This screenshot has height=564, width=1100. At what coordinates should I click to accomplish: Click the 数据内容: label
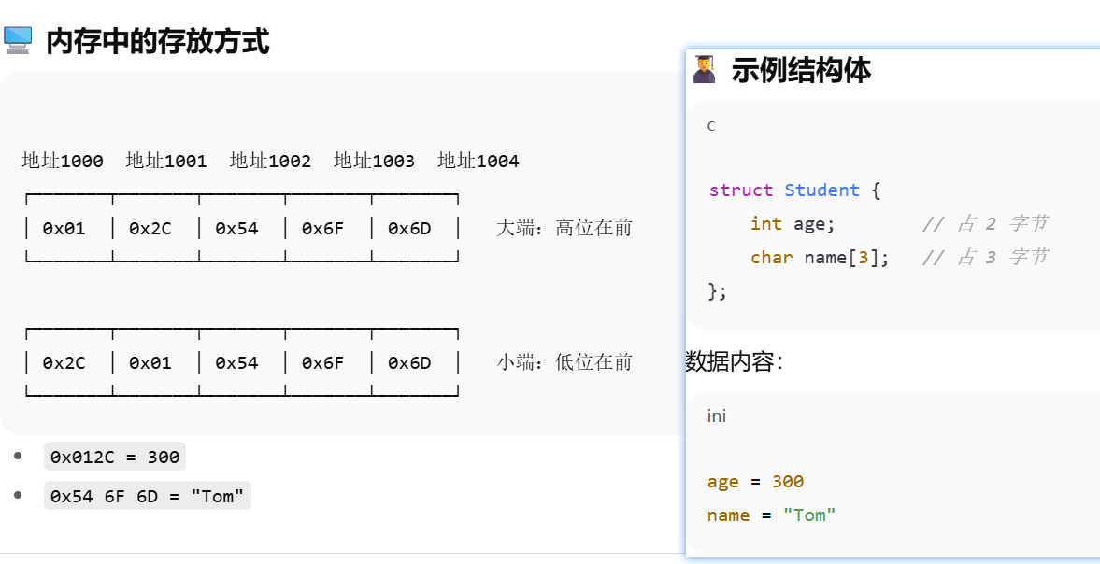click(734, 361)
